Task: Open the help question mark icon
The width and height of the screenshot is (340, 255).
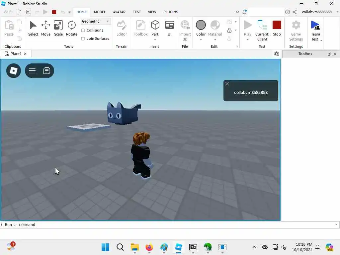Action: [287, 12]
